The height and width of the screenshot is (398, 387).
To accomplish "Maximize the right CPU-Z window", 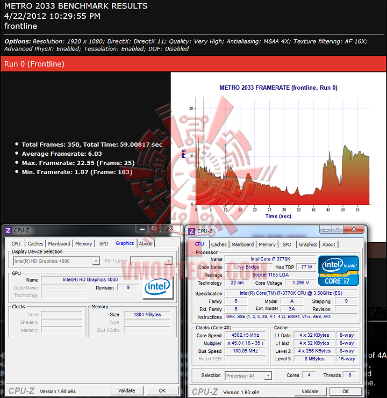I will [x=337, y=230].
